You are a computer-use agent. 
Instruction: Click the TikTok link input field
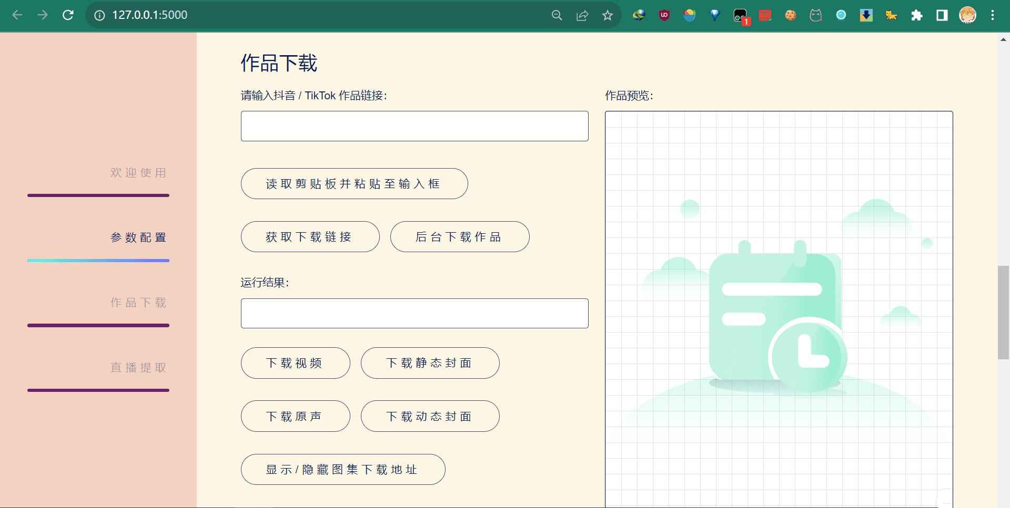(415, 126)
